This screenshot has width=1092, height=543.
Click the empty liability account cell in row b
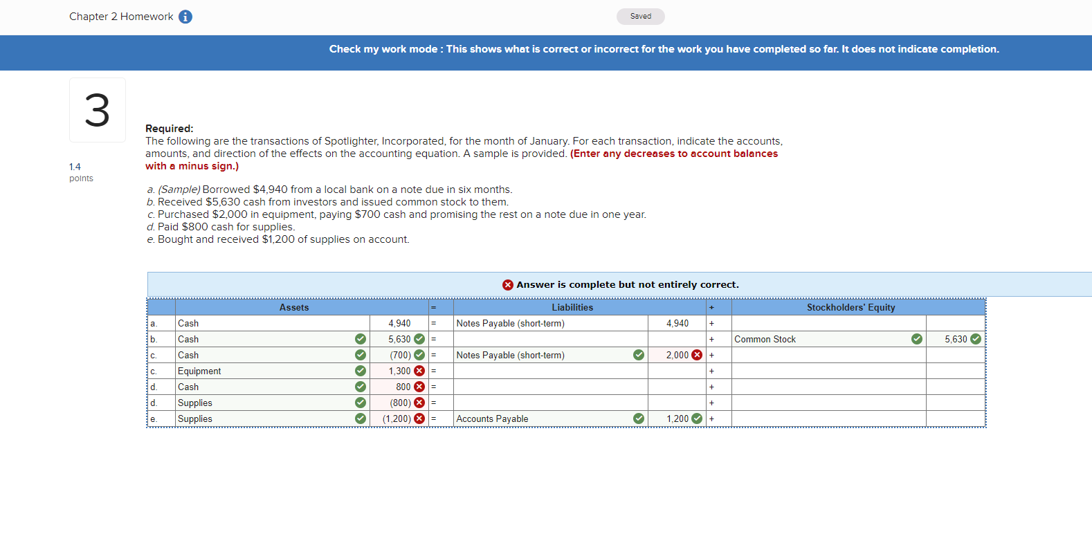[x=551, y=339]
